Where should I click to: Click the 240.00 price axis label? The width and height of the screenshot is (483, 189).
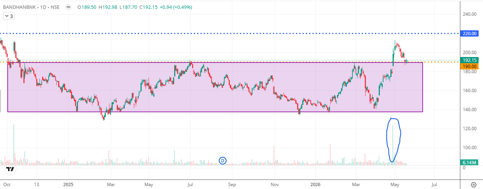(x=470, y=14)
